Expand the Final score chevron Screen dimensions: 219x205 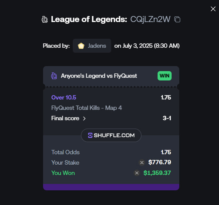pyautogui.click(x=84, y=119)
